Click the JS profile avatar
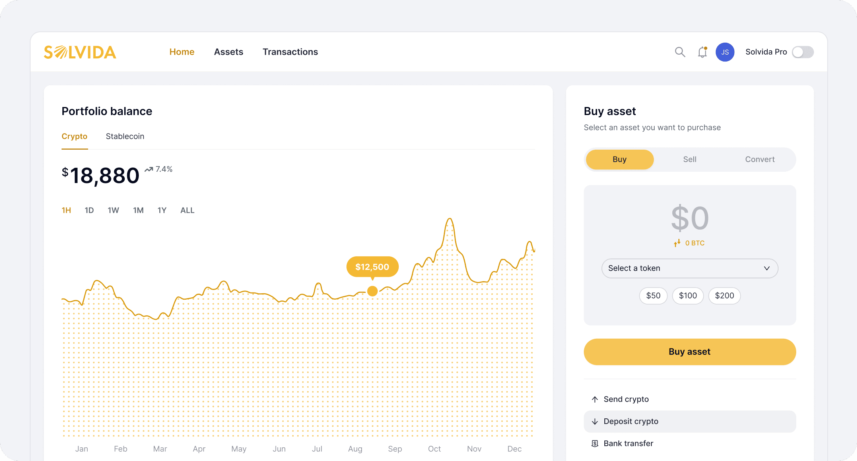This screenshot has height=461, width=857. 725,52
